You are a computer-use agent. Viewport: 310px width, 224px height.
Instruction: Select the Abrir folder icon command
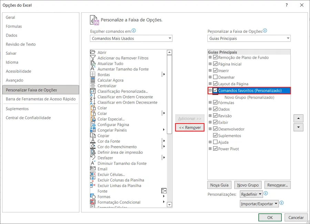tap(93, 52)
